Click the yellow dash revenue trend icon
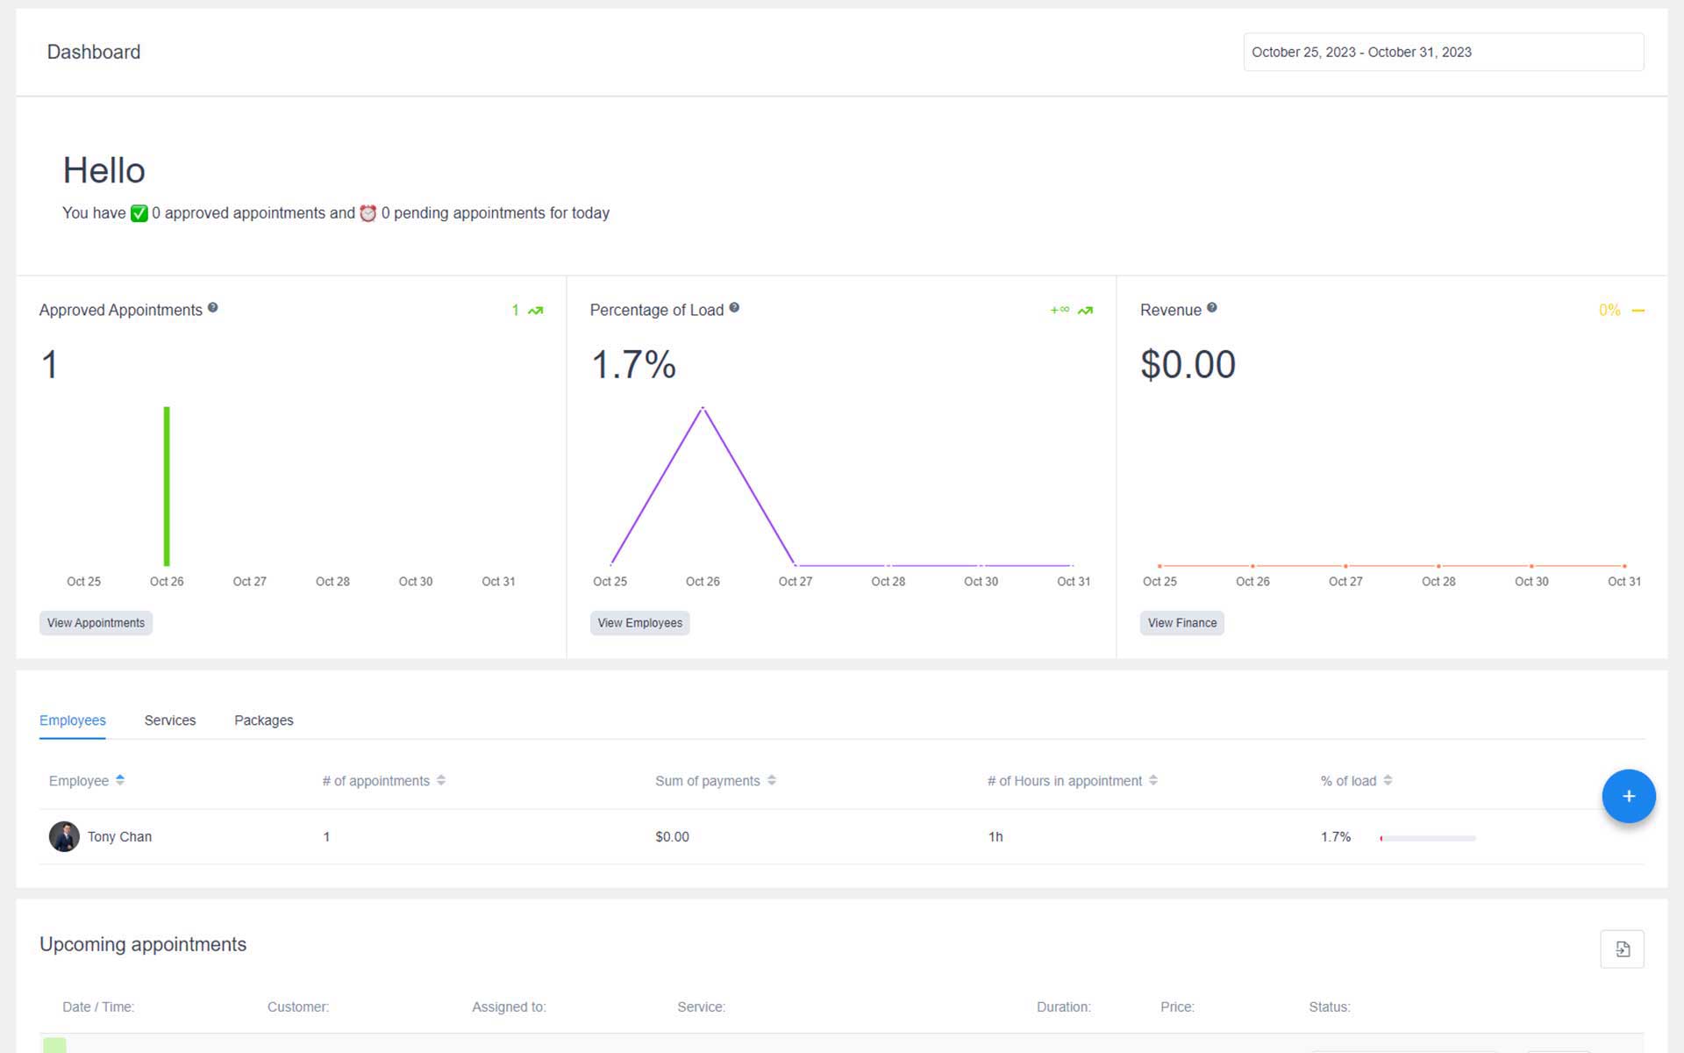Image resolution: width=1684 pixels, height=1053 pixels. [x=1638, y=311]
